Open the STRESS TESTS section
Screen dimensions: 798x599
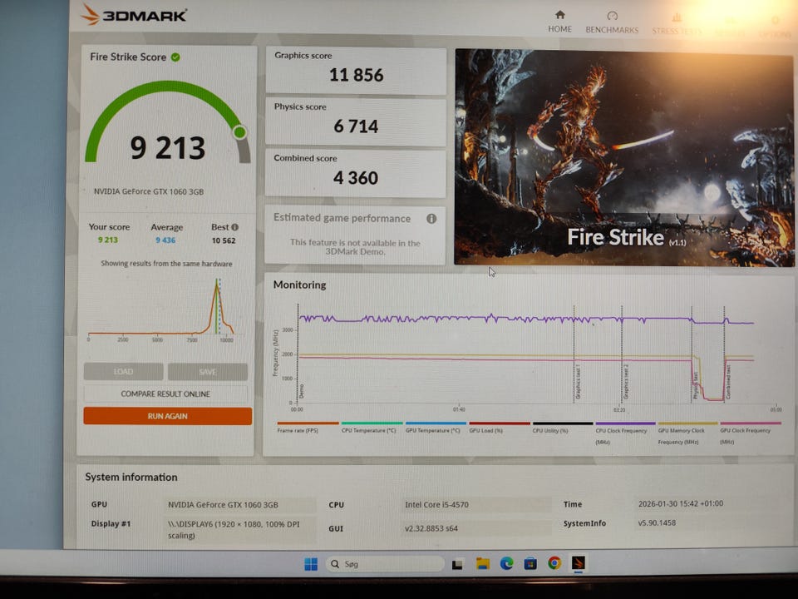[677, 24]
